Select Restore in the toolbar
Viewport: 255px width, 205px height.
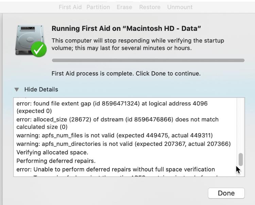pos(150,7)
